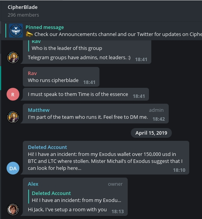Click the Rav name above 'Who runs cipherblade'
This screenshot has width=202, height=219.
pos(32,74)
